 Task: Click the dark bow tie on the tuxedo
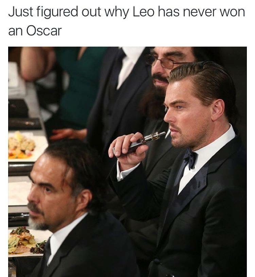click(190, 158)
